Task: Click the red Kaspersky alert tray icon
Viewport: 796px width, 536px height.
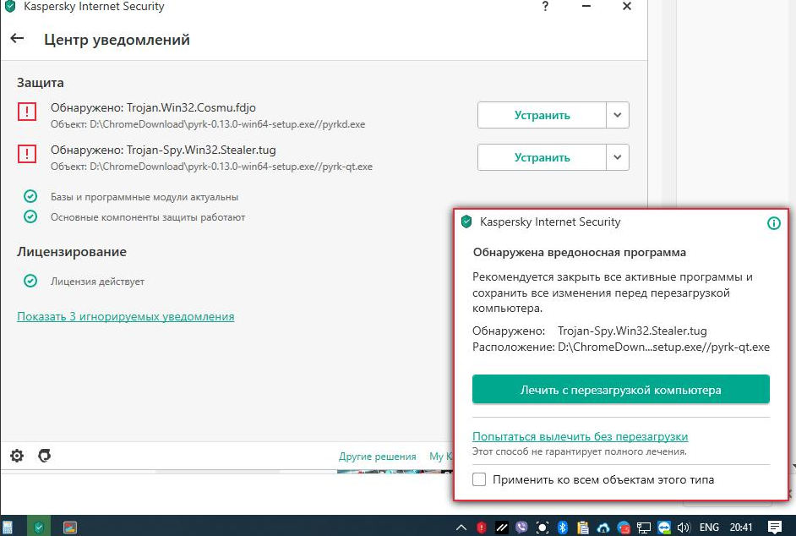Action: coord(482,528)
